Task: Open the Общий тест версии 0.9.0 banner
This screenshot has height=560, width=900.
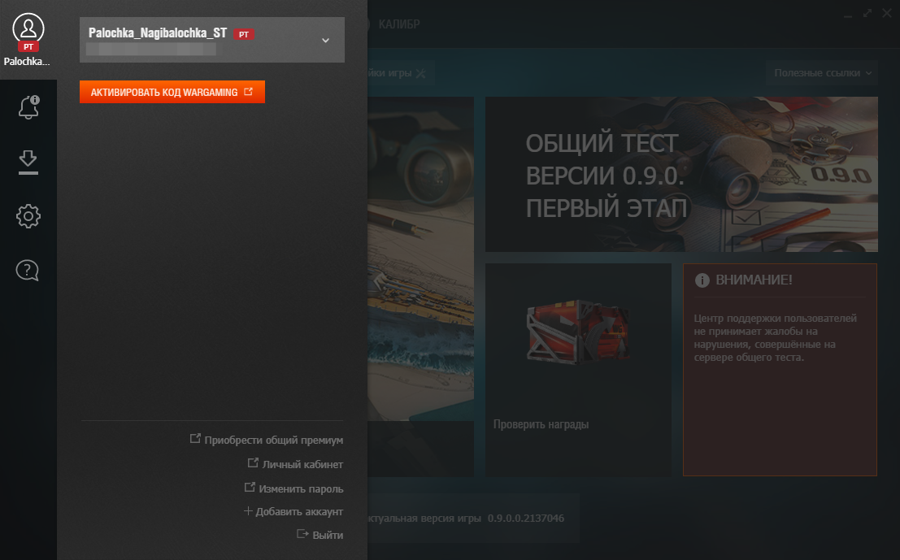Action: [x=681, y=175]
